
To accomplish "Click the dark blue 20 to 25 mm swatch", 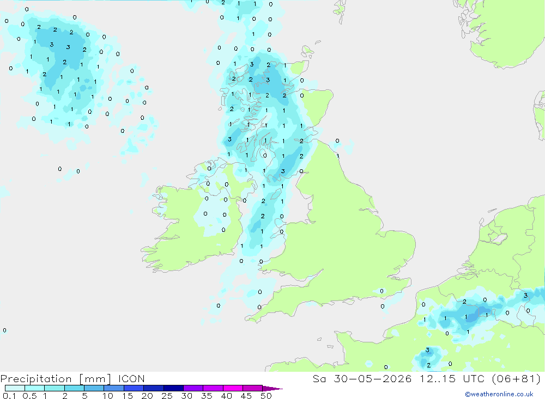I will pos(154,388).
